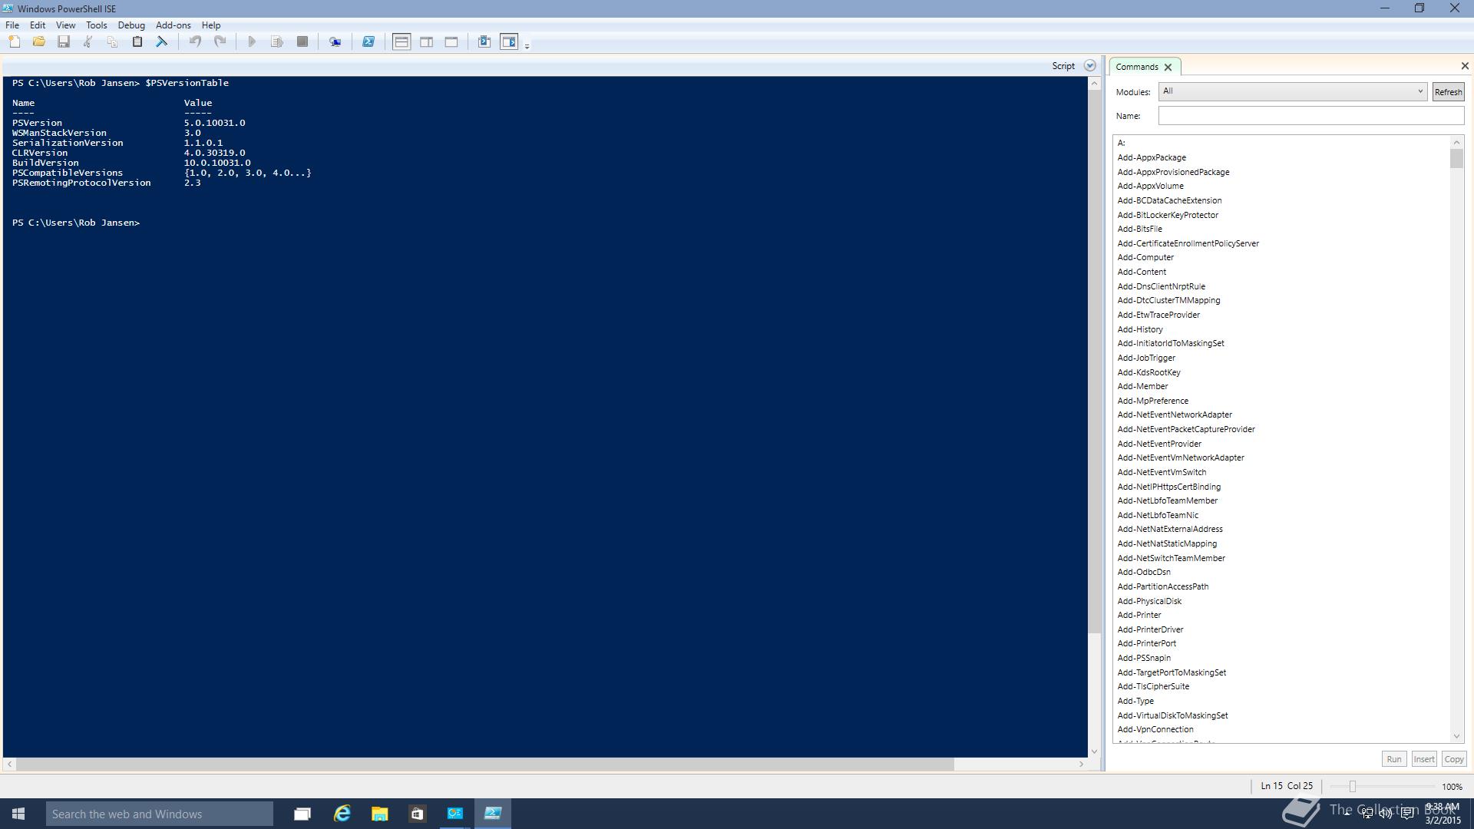The image size is (1474, 829).
Task: Open New Remote PowerShell Tab icon
Action: pos(335,42)
